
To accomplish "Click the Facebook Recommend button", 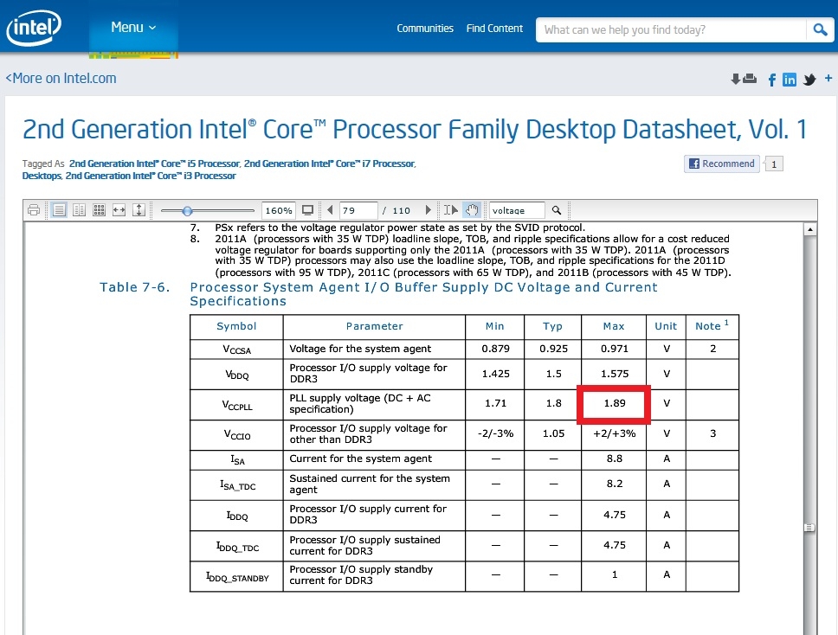I will pyautogui.click(x=722, y=164).
